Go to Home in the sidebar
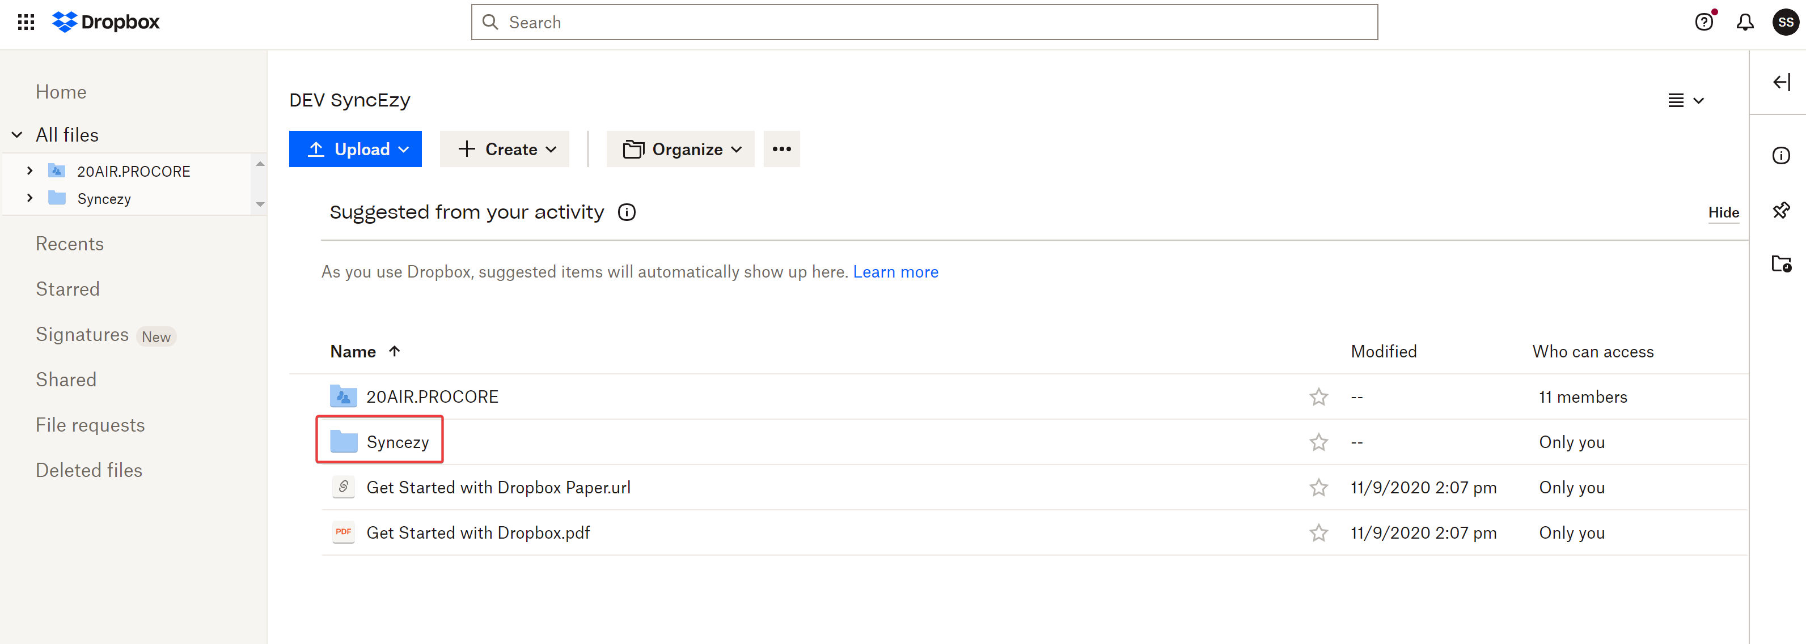 pos(61,92)
